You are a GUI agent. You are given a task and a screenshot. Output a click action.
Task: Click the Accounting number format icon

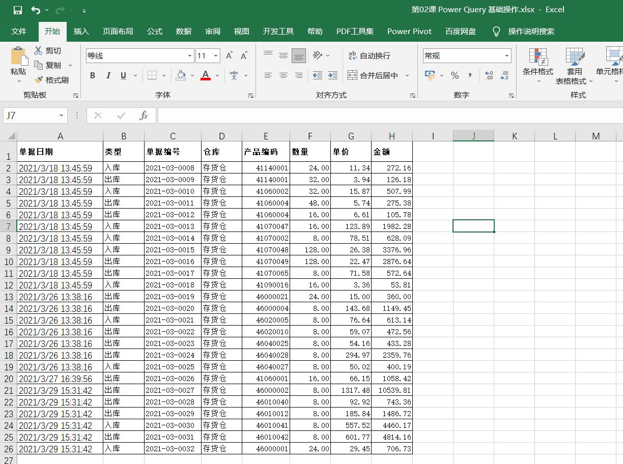[430, 75]
